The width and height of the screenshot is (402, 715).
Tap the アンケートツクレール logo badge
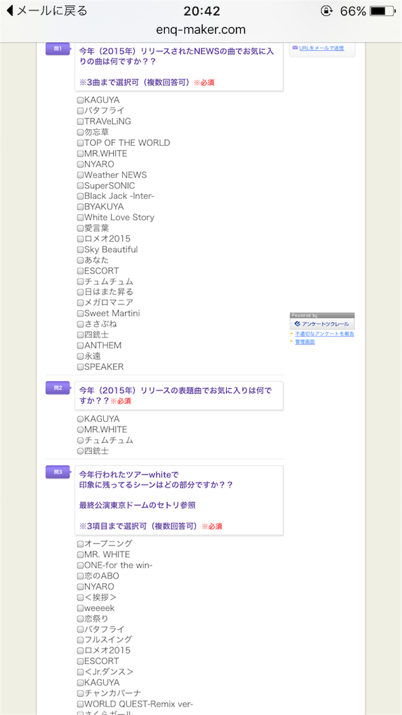click(x=322, y=324)
